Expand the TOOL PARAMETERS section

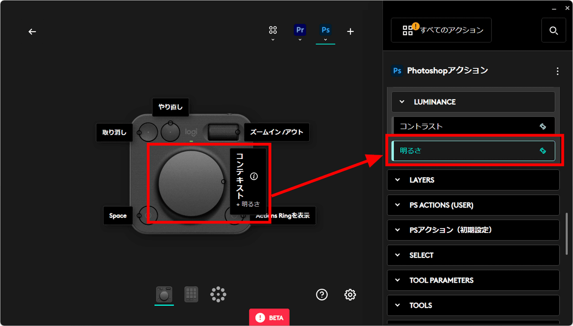[x=473, y=280]
